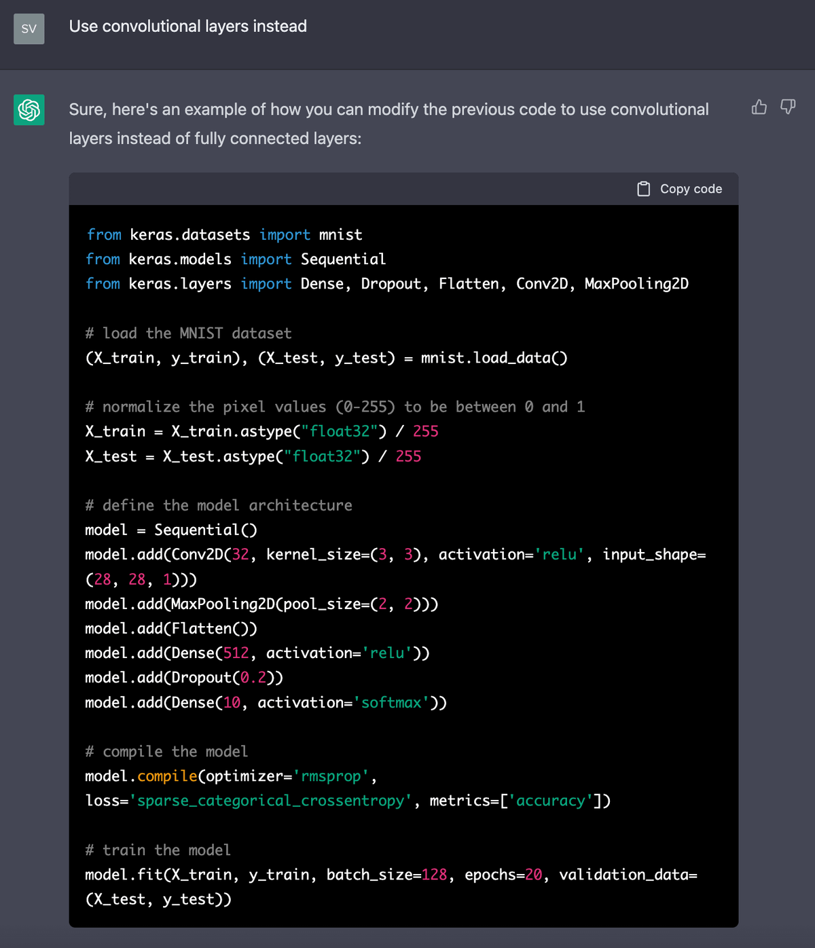Click the thumbs up feedback icon
The width and height of the screenshot is (815, 948).
click(x=759, y=107)
